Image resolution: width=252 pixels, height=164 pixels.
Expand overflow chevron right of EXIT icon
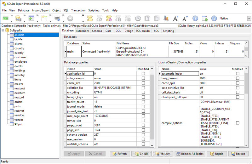[x=12, y=15]
